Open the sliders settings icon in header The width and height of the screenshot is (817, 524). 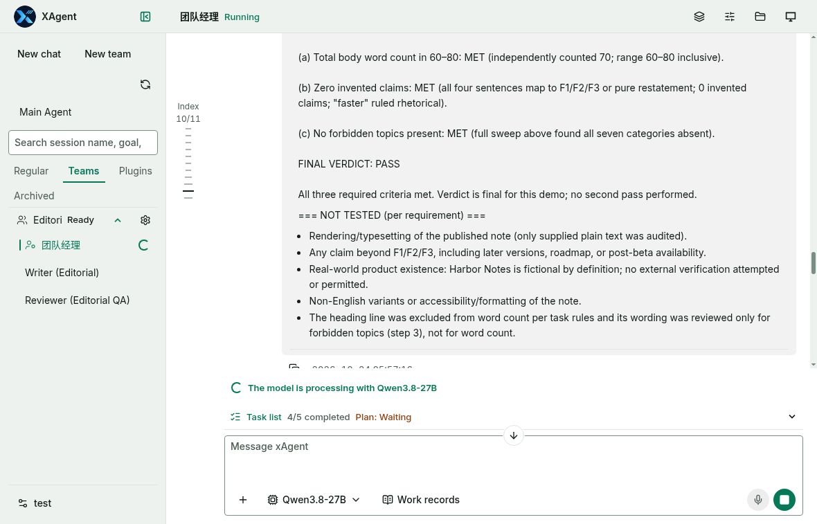click(x=730, y=17)
